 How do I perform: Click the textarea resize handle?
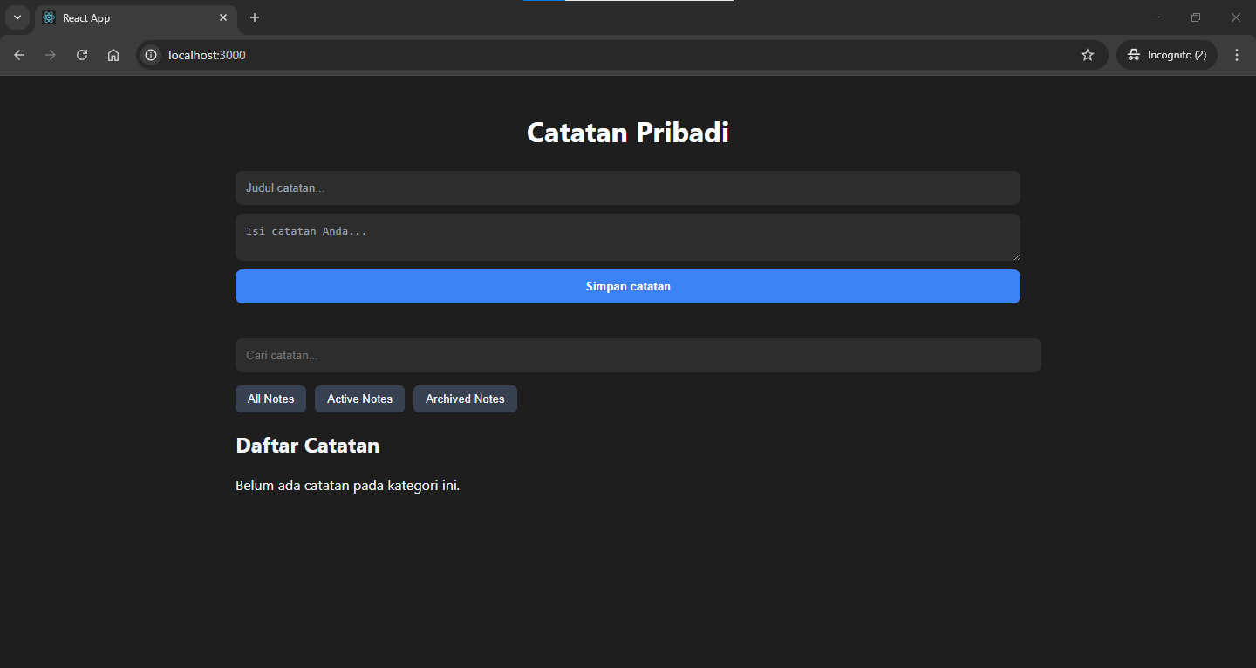[x=1016, y=257]
